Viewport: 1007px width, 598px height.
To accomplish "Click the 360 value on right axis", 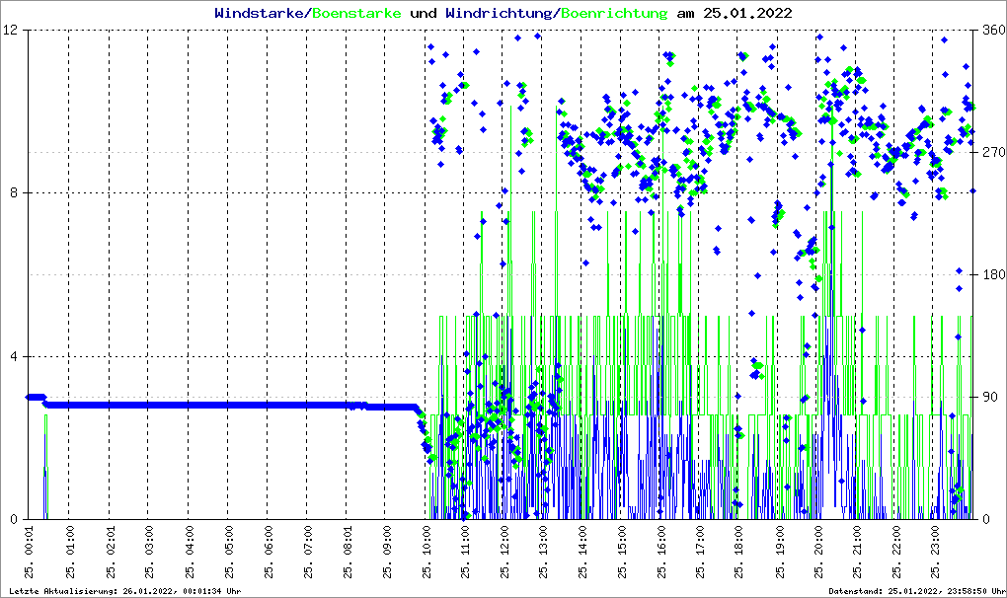I will click(x=991, y=31).
